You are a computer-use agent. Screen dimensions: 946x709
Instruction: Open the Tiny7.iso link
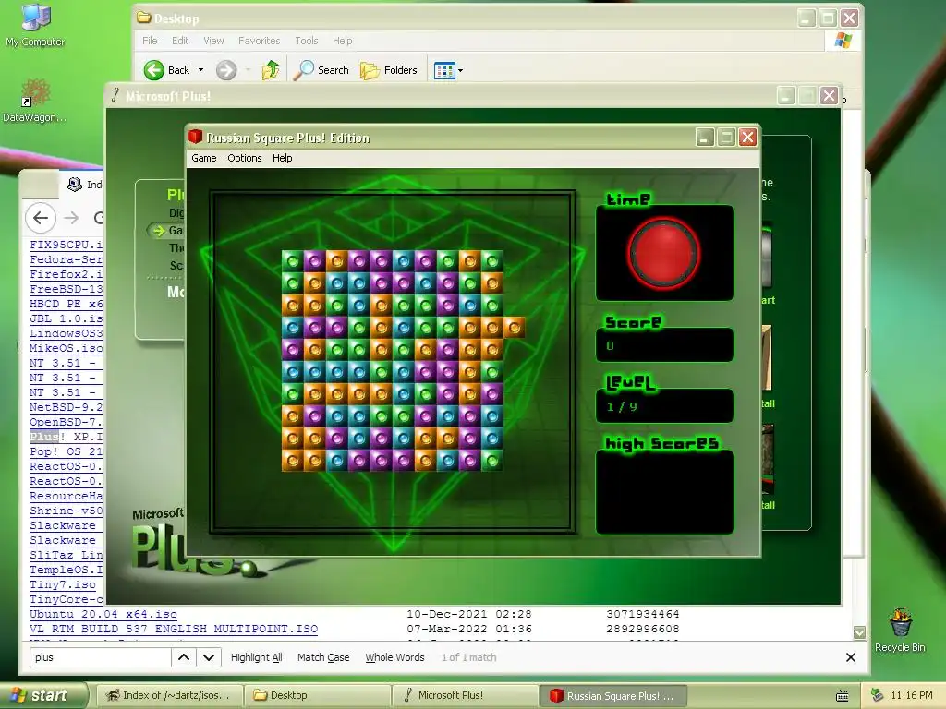click(x=63, y=584)
